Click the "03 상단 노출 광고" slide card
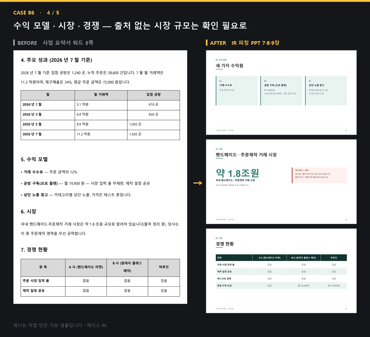The width and height of the screenshot is (370, 337). coord(326,91)
